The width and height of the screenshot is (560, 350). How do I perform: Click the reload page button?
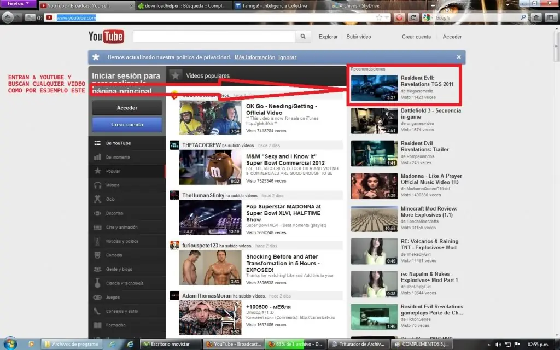pyautogui.click(x=413, y=17)
